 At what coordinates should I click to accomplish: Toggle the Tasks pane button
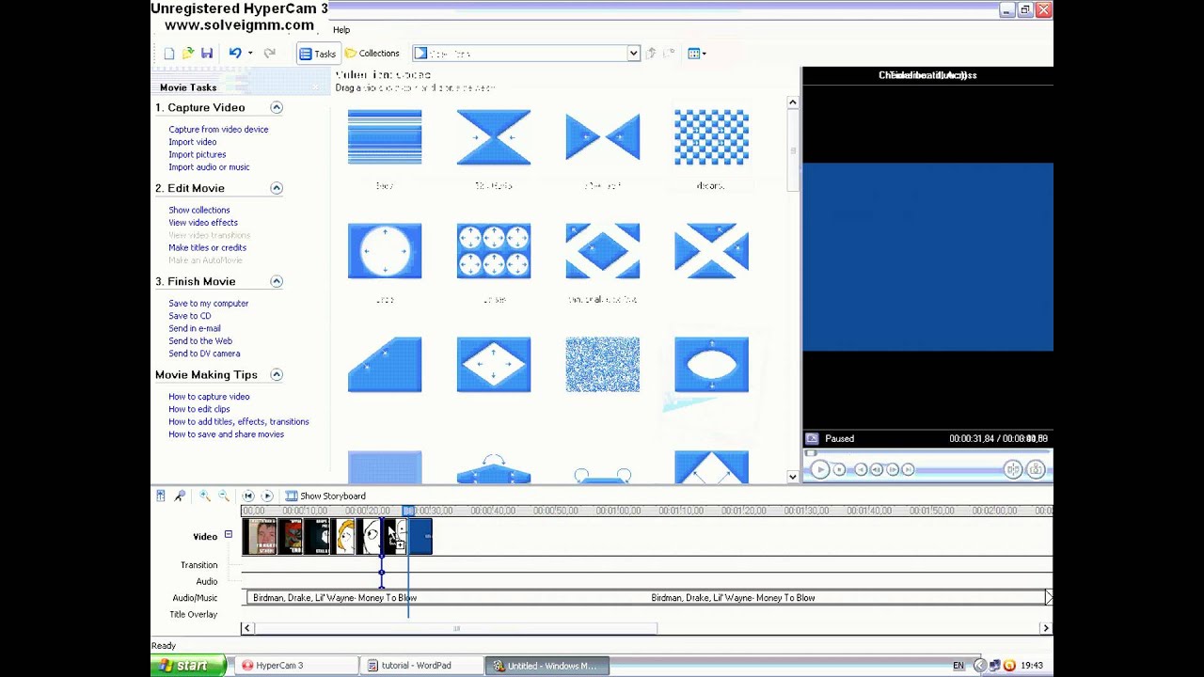click(317, 54)
